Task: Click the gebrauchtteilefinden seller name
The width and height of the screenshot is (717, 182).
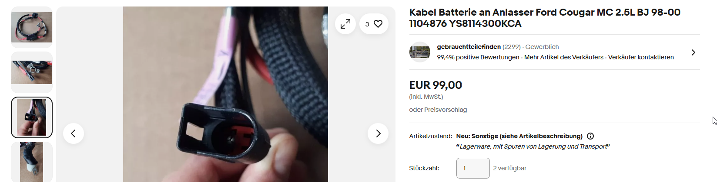Action: (469, 47)
